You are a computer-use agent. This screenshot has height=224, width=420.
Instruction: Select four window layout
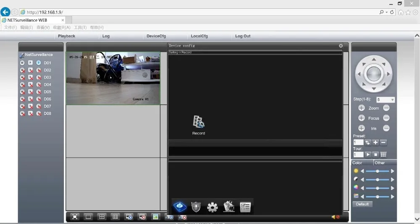click(x=102, y=217)
